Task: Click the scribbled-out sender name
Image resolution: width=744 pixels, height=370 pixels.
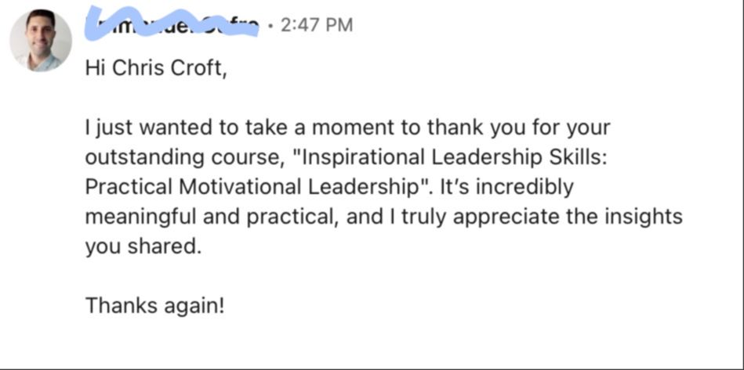Action: pos(172,25)
